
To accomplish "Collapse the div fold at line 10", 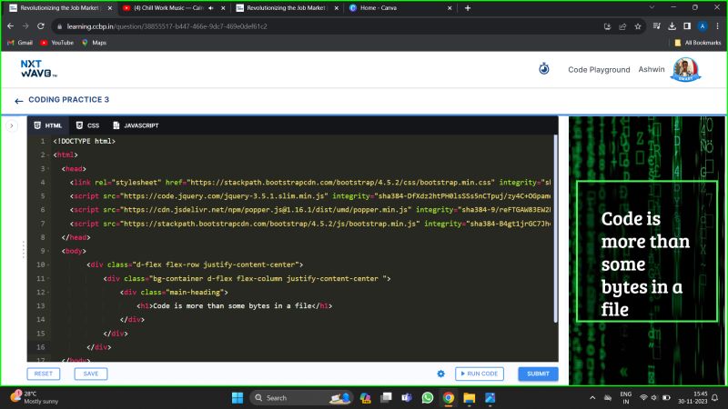I will click(x=48, y=264).
